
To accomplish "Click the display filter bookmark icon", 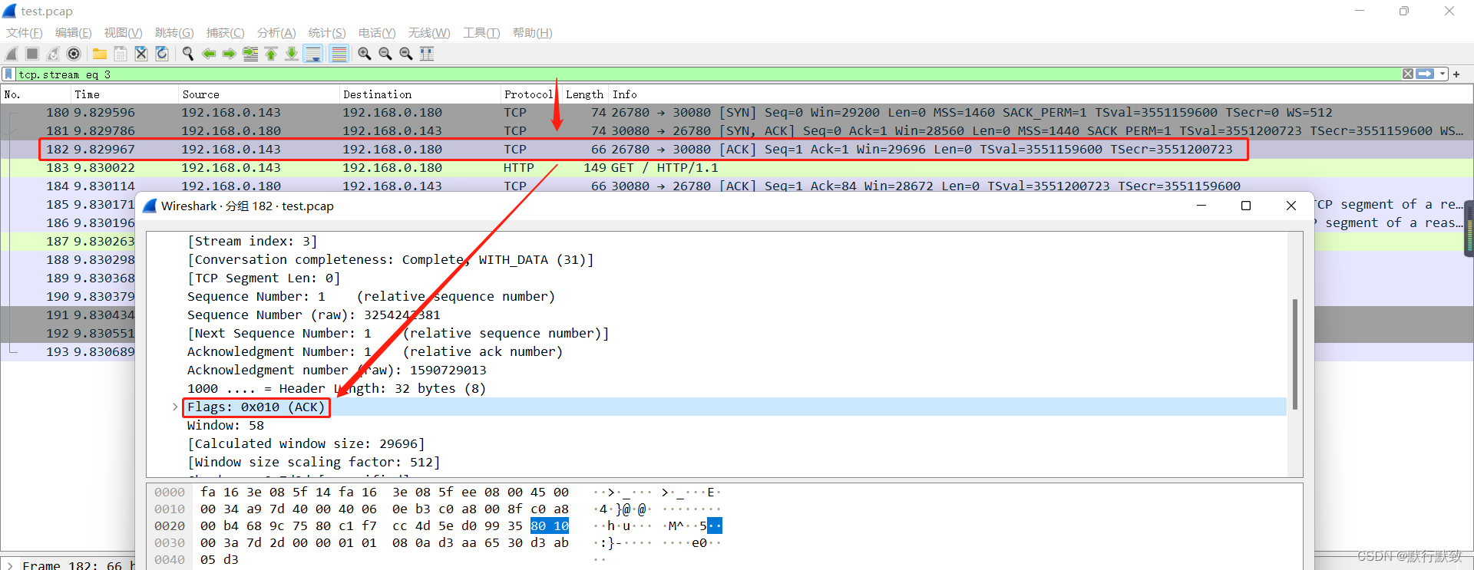I will (8, 74).
